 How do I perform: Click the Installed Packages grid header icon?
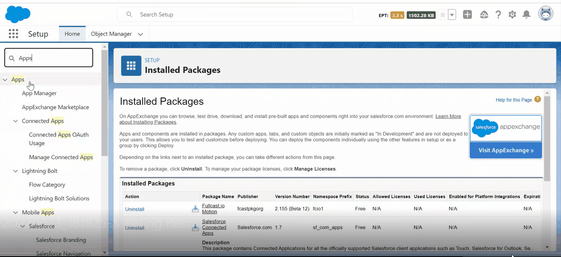pyautogui.click(x=131, y=66)
